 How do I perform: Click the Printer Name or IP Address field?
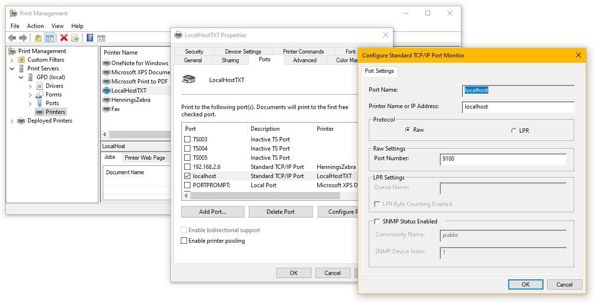(518, 107)
